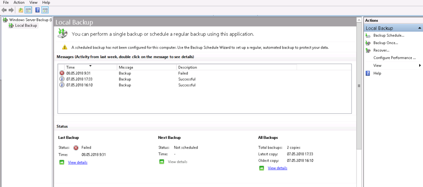The height and width of the screenshot is (187, 423).
Task: Select the failed 08.05.2018 9:31 message row
Action: click(204, 73)
